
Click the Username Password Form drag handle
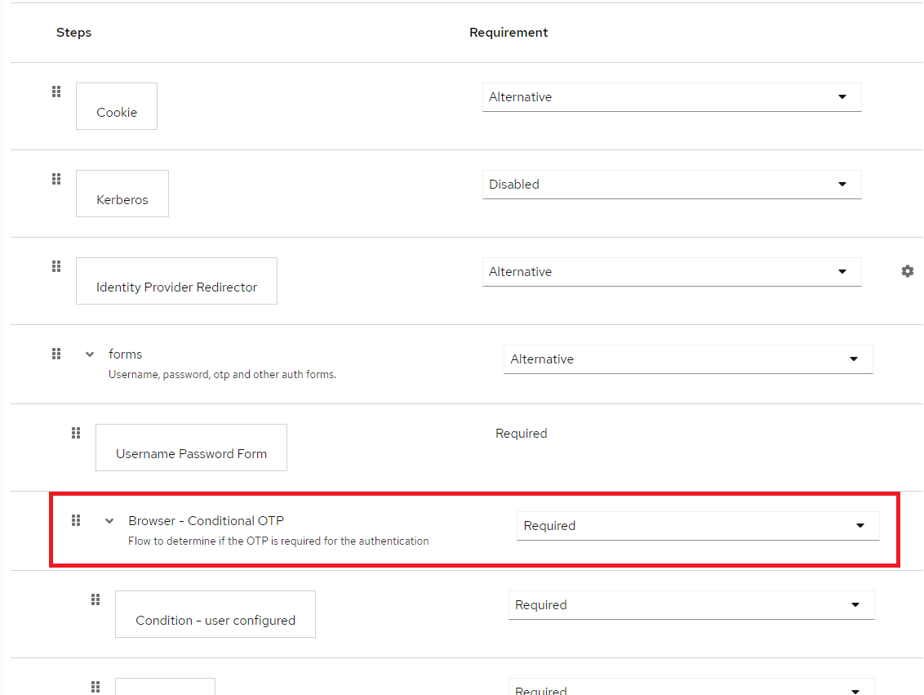tap(75, 432)
